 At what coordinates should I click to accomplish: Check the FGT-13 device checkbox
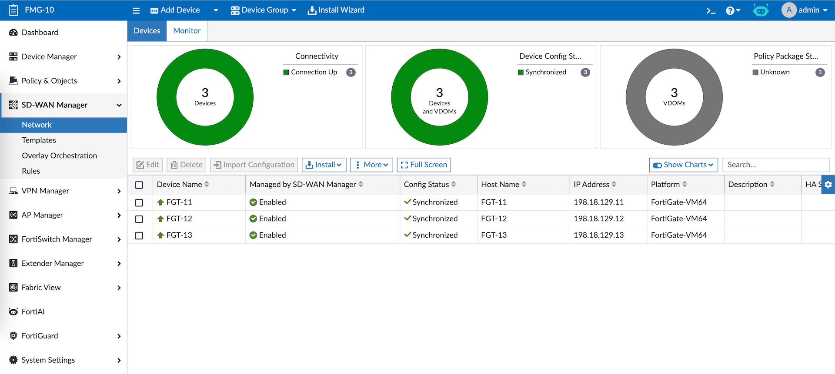tap(139, 235)
